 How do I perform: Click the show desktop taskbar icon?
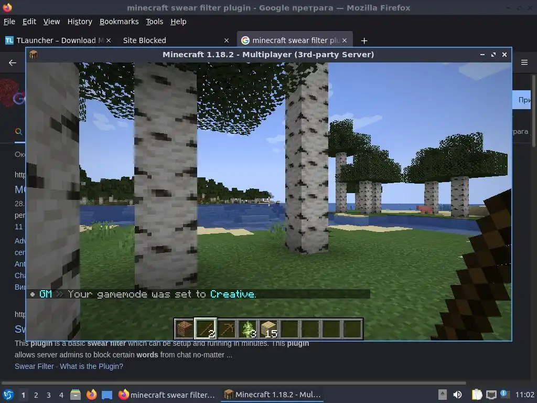[107, 395]
